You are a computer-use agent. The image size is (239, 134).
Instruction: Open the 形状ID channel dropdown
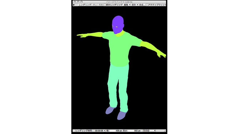coord(149,131)
